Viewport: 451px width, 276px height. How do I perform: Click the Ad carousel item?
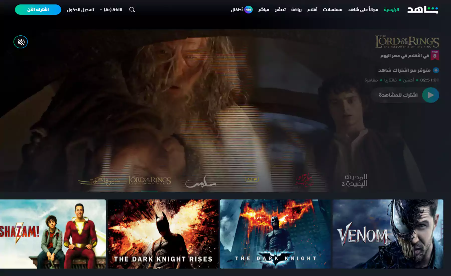[252, 179]
